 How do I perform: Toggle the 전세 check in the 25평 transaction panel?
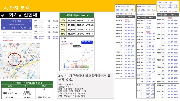pyautogui.click(x=144, y=6)
